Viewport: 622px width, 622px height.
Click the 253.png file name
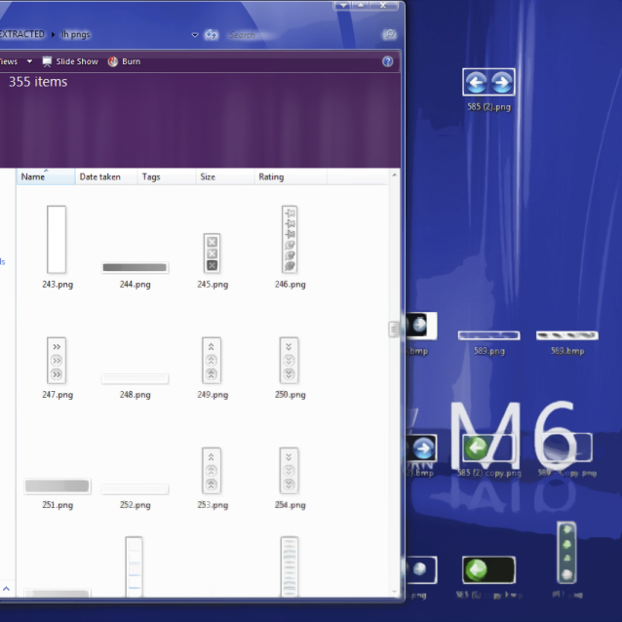213,505
